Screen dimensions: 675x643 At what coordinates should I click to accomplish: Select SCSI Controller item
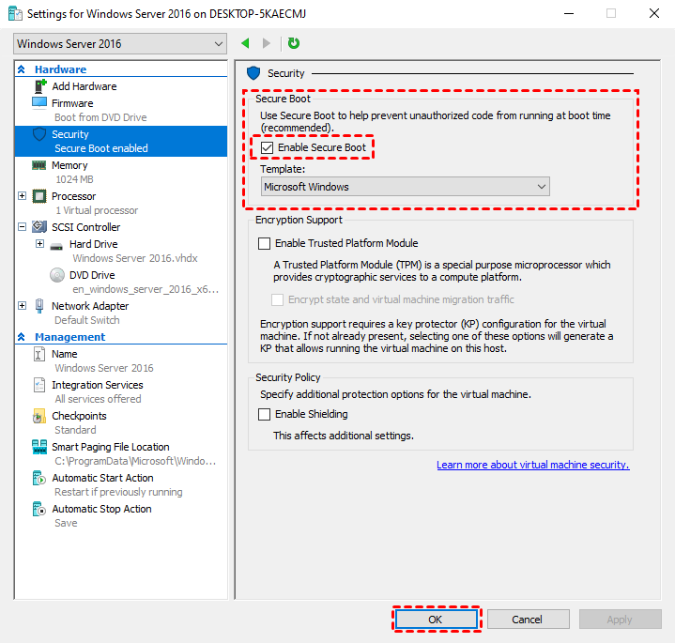coord(86,227)
